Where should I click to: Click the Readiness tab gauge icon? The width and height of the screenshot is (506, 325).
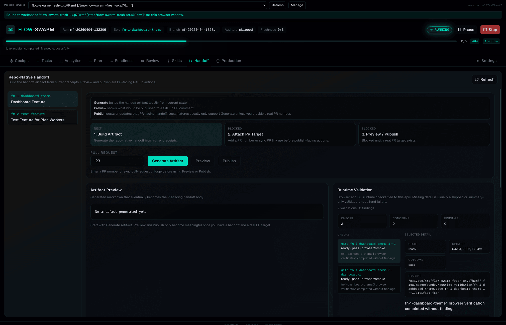click(111, 61)
